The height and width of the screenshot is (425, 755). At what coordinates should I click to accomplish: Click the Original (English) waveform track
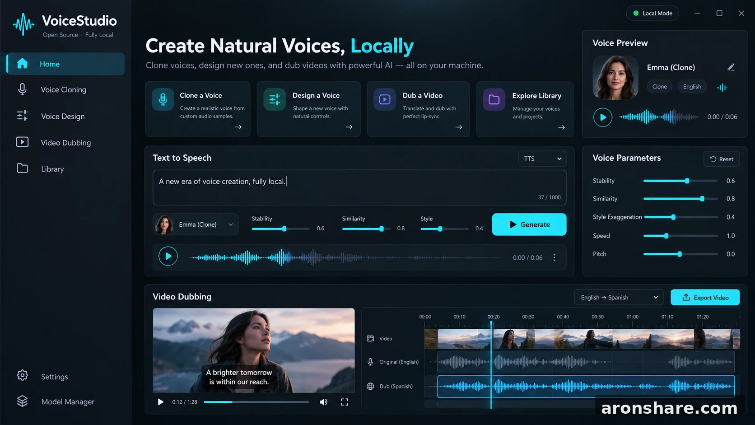[586, 362]
